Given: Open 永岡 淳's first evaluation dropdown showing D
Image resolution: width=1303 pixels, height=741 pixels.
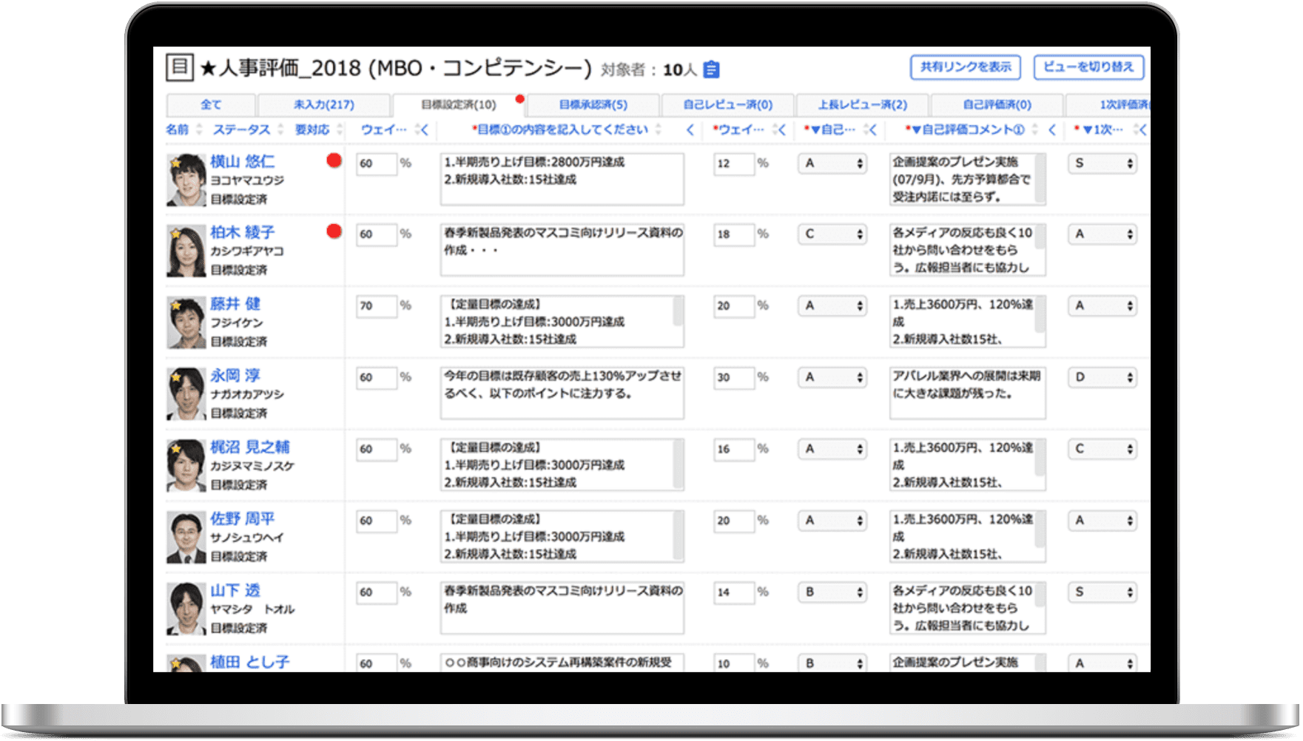Looking at the screenshot, I should click(x=1102, y=378).
